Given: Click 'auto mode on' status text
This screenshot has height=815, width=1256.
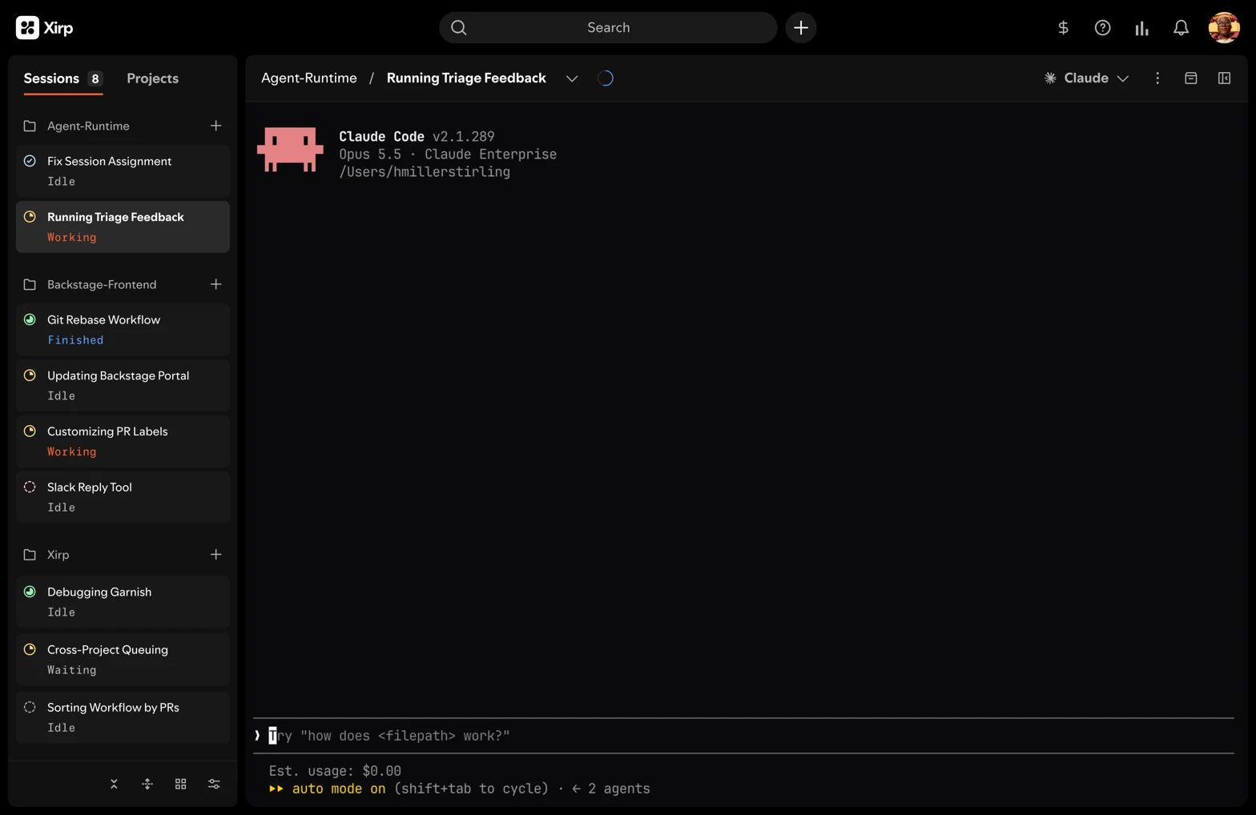Looking at the screenshot, I should pyautogui.click(x=338, y=789).
